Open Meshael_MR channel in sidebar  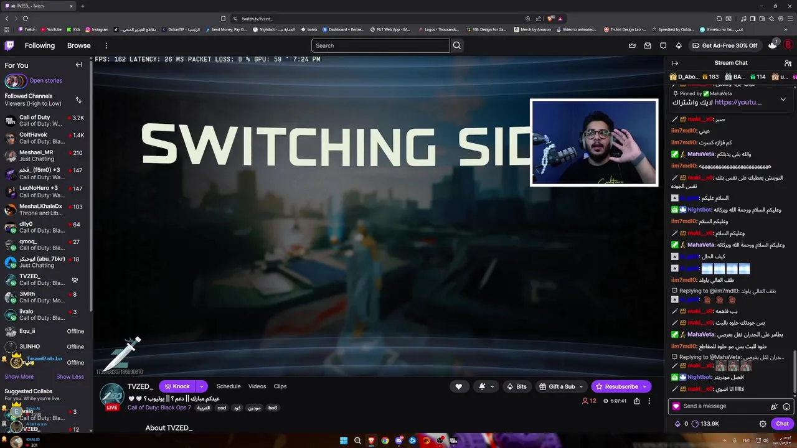45,156
